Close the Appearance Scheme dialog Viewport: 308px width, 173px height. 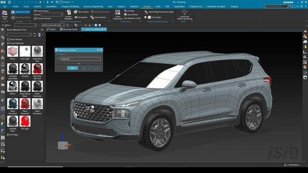click(101, 50)
